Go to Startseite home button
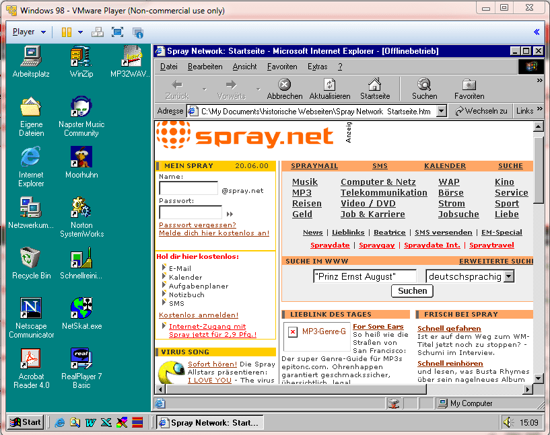Viewport: 550px width, 435px height. (374, 89)
